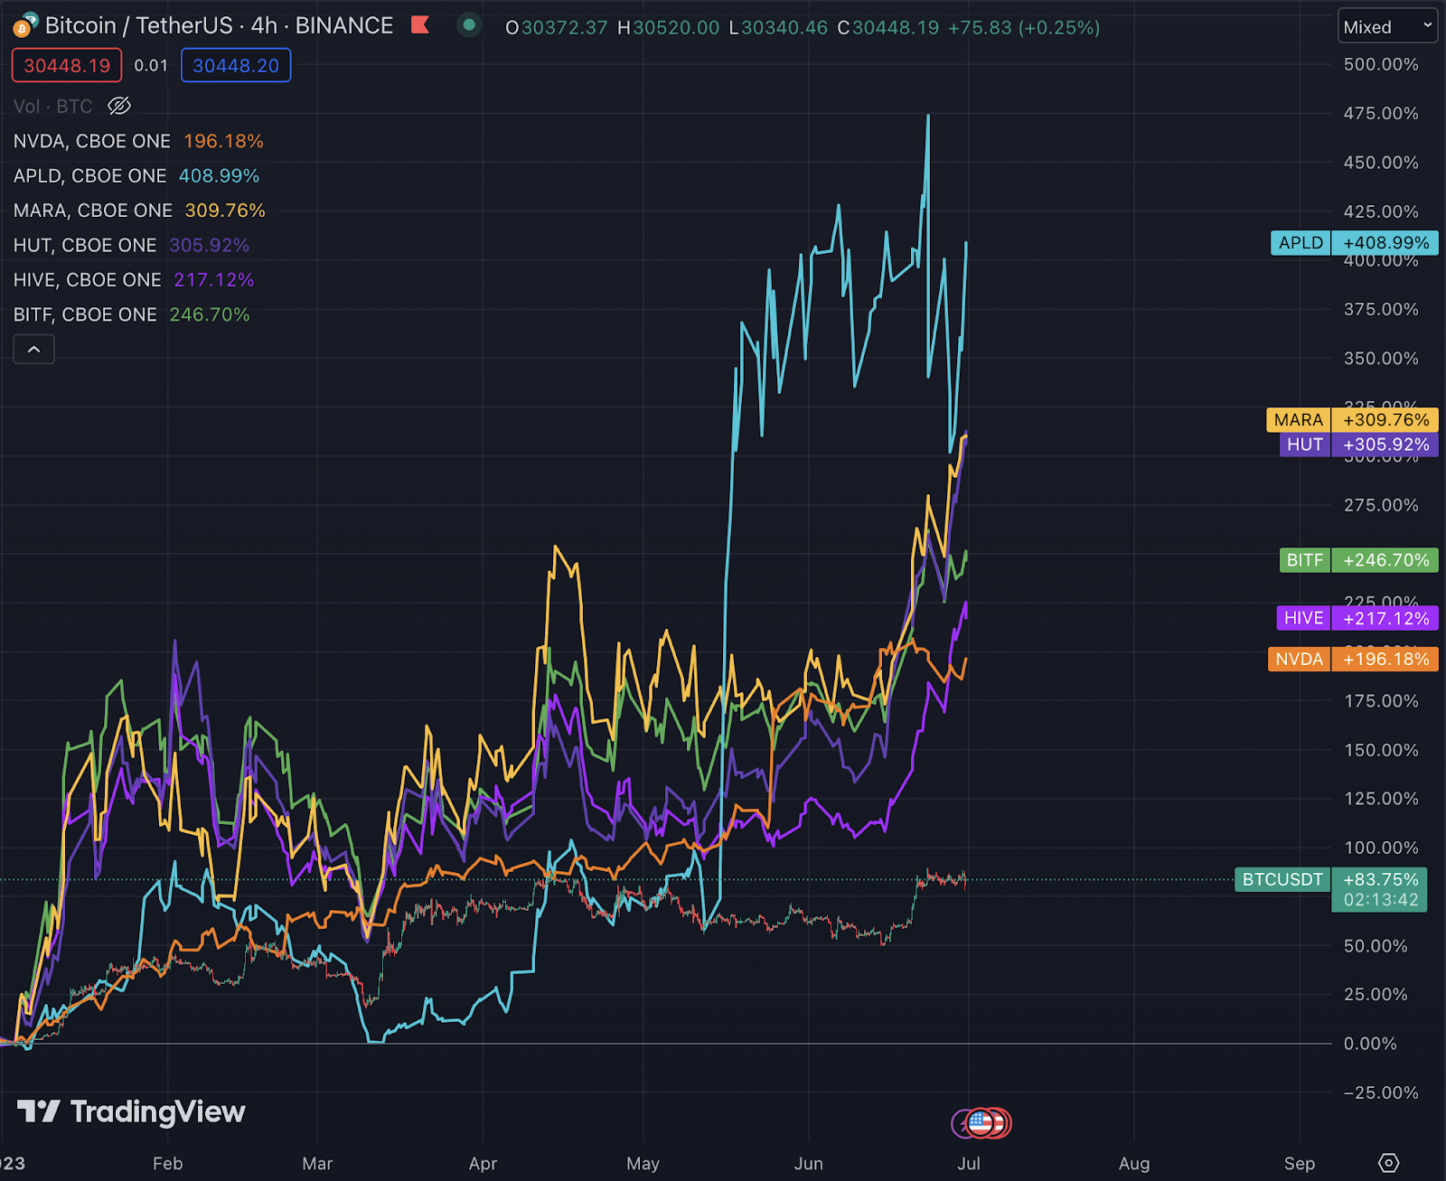
Task: Click the HUT +305.92% price scale label
Action: pyautogui.click(x=1358, y=445)
